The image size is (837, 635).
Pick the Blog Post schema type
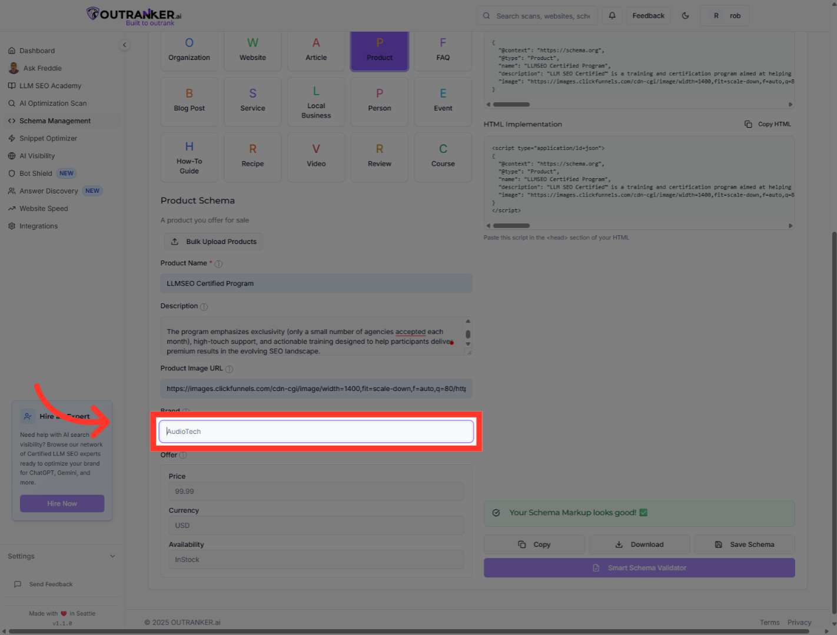tap(189, 102)
